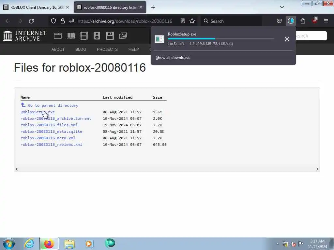Open roblox-20080116_archive.torrent link
Screen dimensions: 334x250
56,118
